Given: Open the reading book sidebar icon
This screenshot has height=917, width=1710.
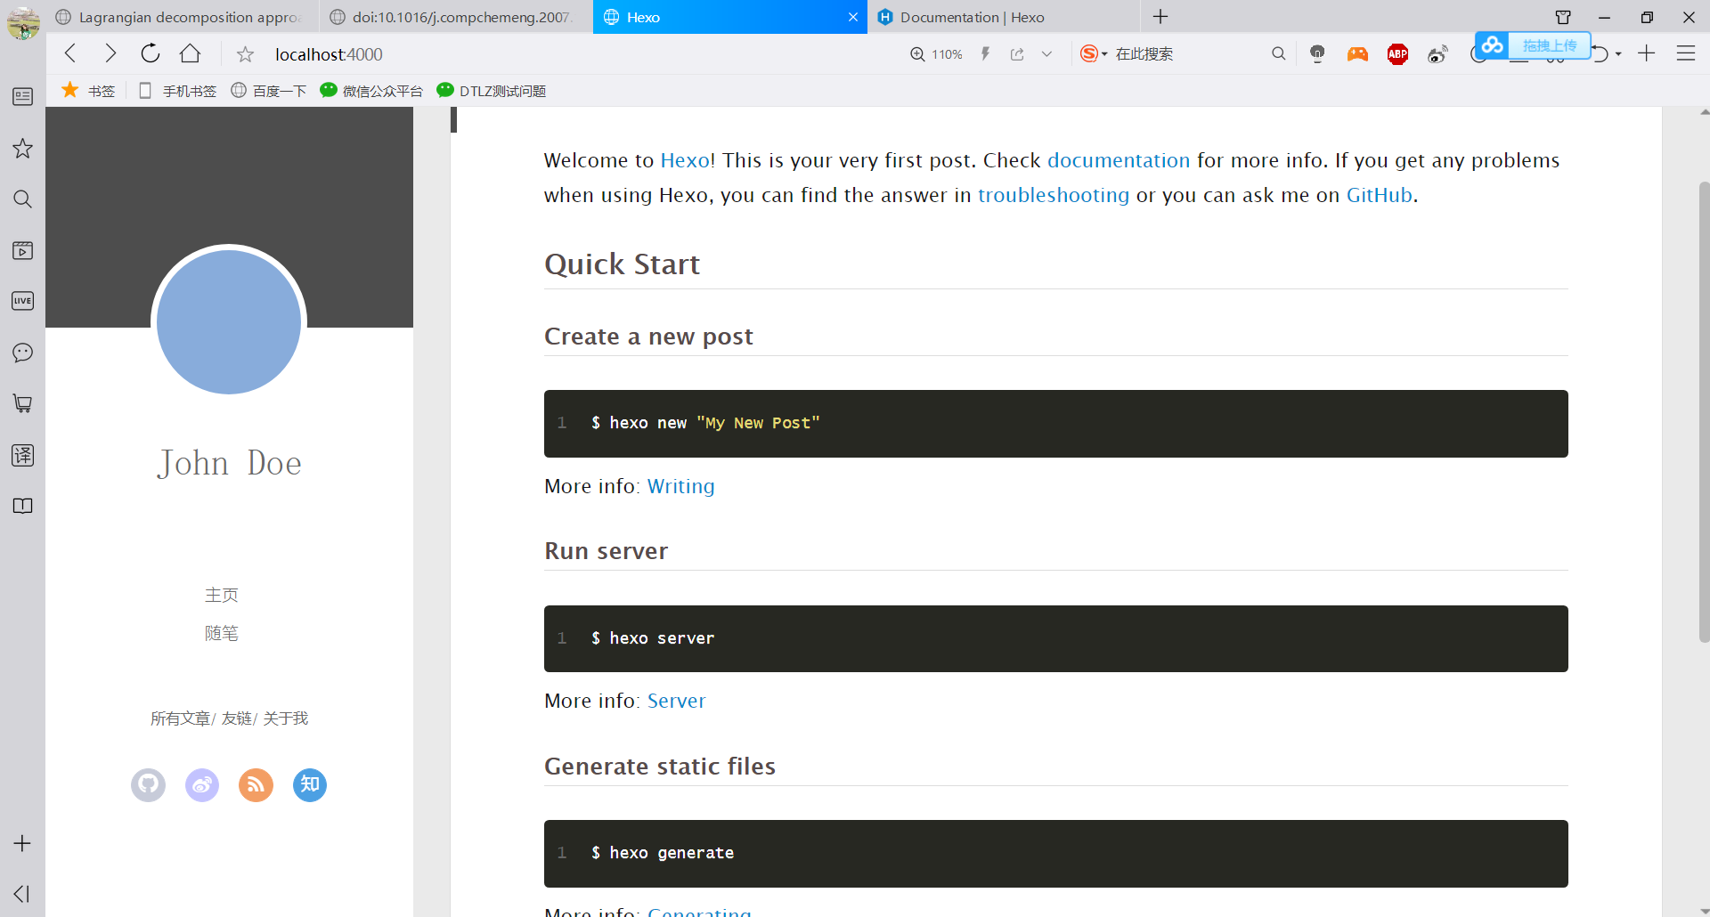Looking at the screenshot, I should tap(23, 506).
